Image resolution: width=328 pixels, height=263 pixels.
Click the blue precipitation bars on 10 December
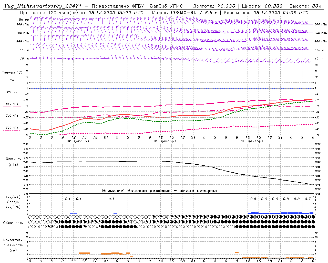pyautogui.click(x=281, y=213)
